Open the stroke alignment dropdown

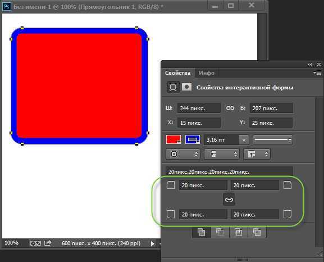point(183,154)
